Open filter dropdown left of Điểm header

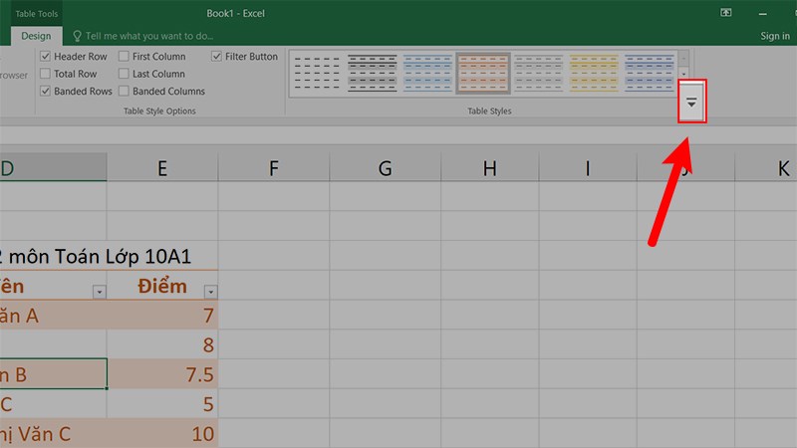pyautogui.click(x=99, y=292)
